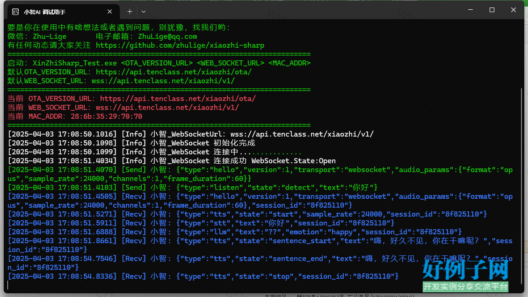Click the green default WEB_SOCKET_URL address
Screen dimensions: 528x297
163,81
